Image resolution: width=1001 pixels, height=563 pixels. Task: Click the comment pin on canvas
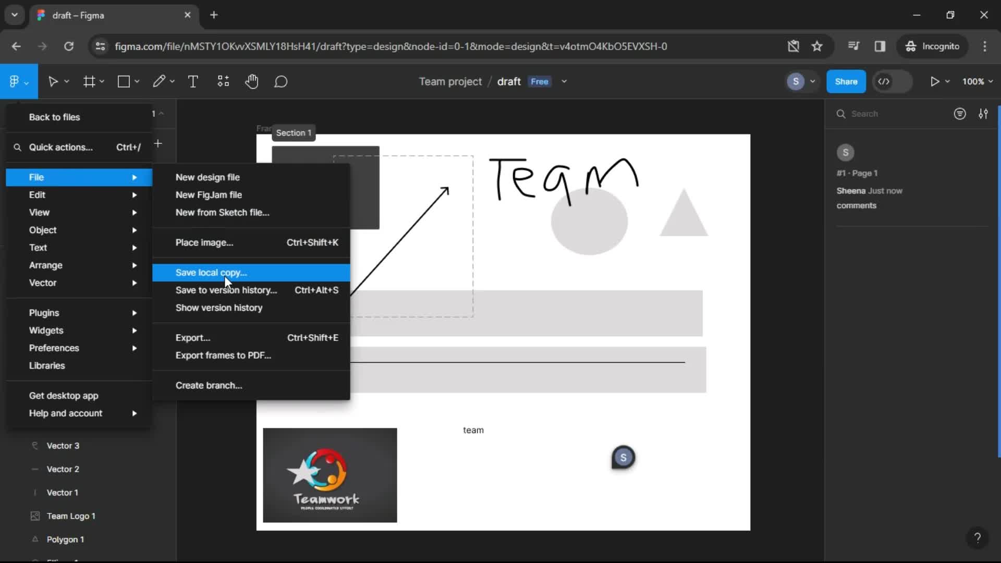[x=623, y=457]
